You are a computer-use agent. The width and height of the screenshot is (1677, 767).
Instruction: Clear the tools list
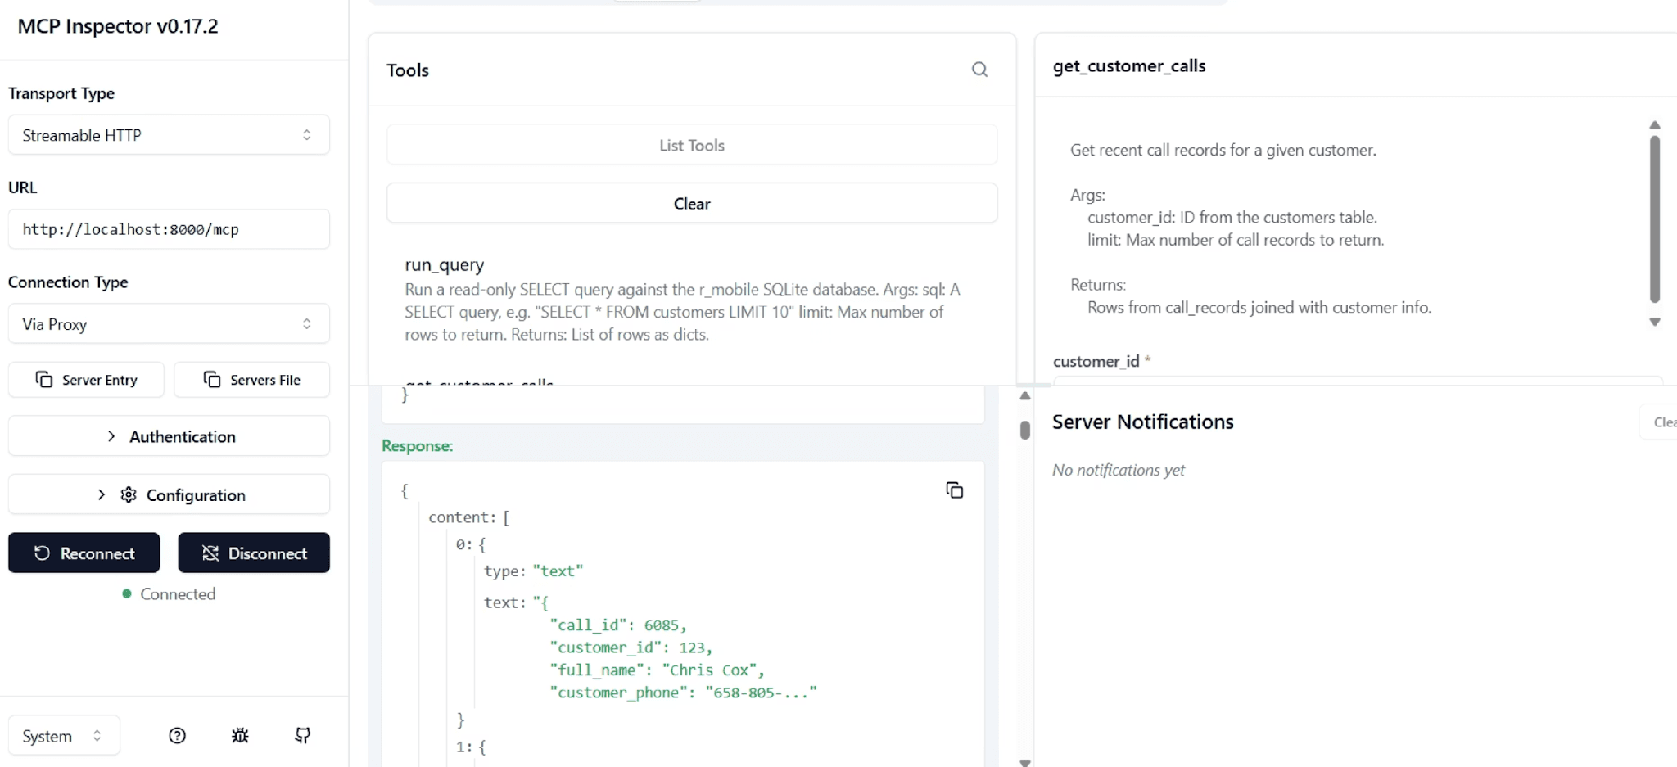tap(692, 203)
